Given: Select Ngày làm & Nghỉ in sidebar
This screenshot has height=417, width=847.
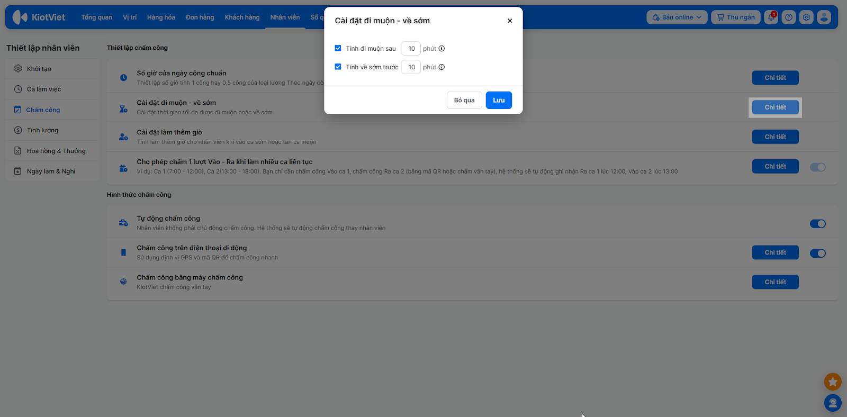Looking at the screenshot, I should [52, 171].
